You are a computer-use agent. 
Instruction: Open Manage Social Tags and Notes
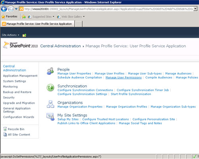click(140, 123)
